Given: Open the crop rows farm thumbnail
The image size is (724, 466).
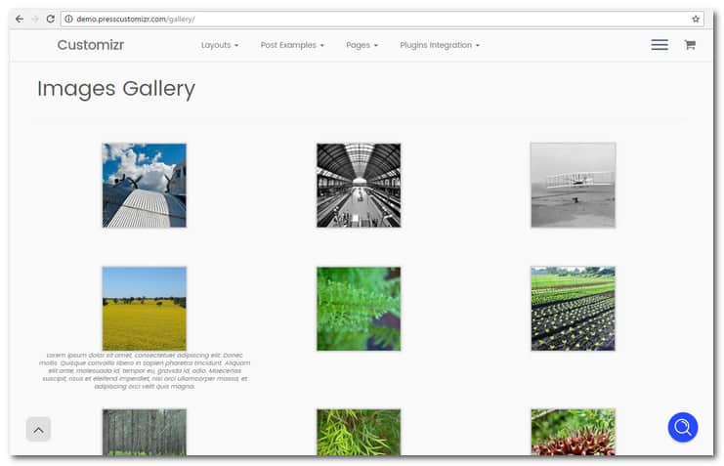Looking at the screenshot, I should click(573, 309).
